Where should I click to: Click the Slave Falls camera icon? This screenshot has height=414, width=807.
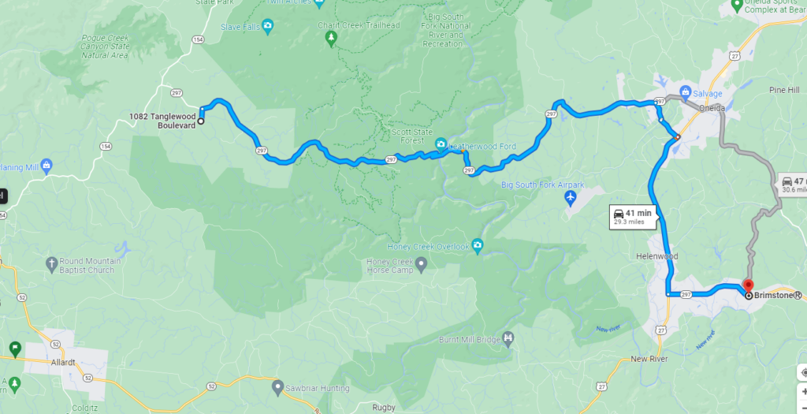point(267,25)
